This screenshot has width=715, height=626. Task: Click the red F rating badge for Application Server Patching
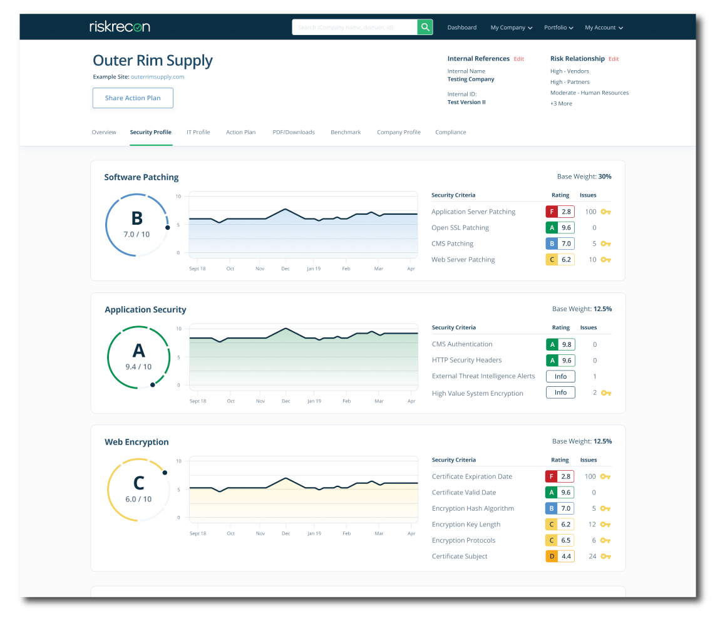pos(559,212)
